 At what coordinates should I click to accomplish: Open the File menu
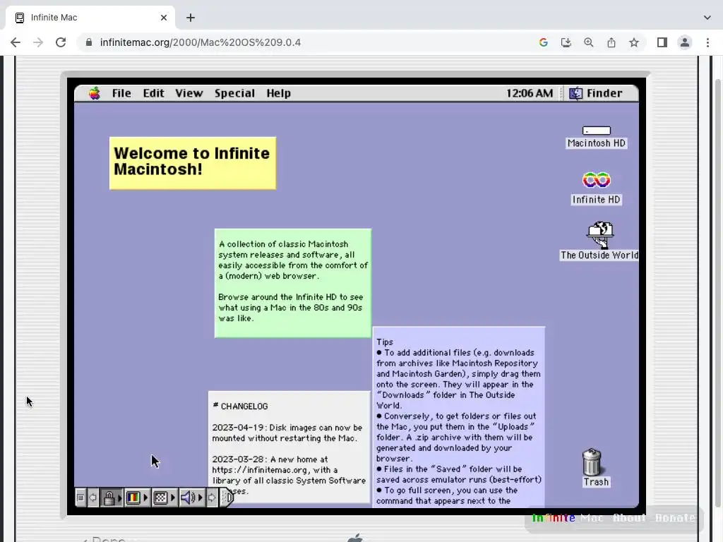121,93
